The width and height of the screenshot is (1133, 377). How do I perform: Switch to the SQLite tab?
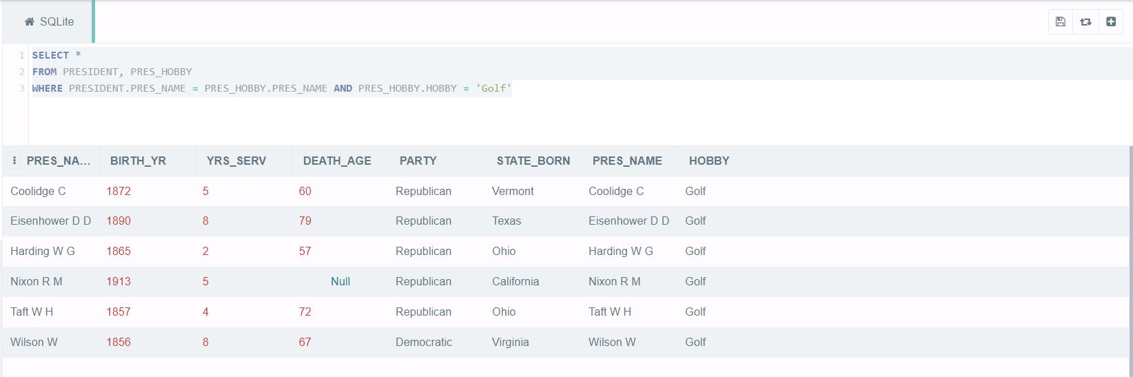[x=48, y=22]
